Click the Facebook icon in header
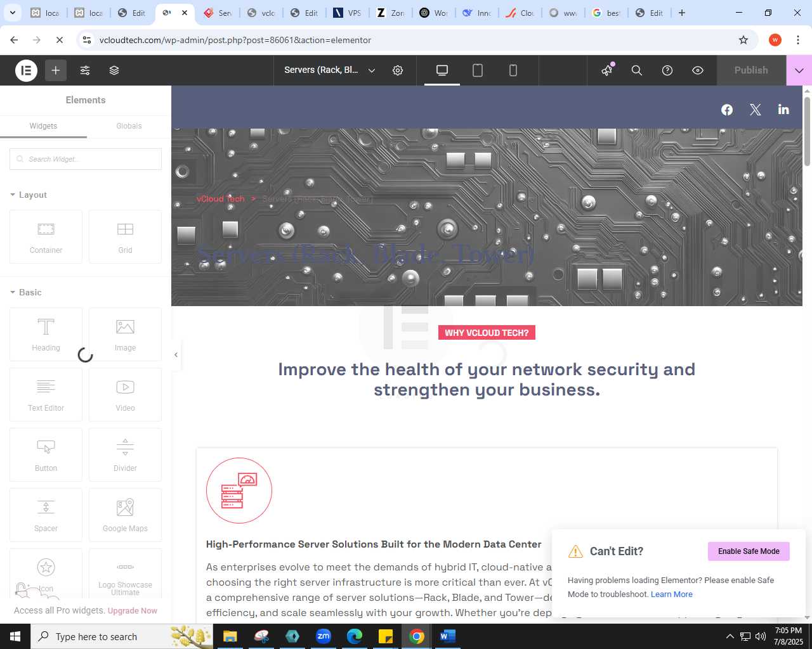Screen dimensions: 812x649 (727, 110)
